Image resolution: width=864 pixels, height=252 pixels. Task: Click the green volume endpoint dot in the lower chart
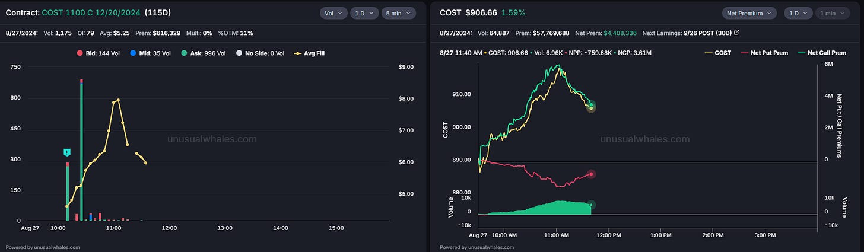[x=591, y=205]
